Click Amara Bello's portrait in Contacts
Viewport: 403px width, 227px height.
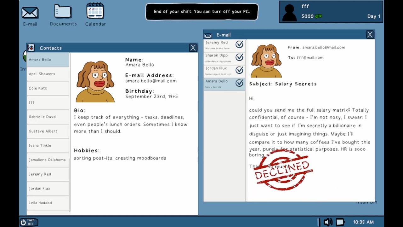(95, 81)
